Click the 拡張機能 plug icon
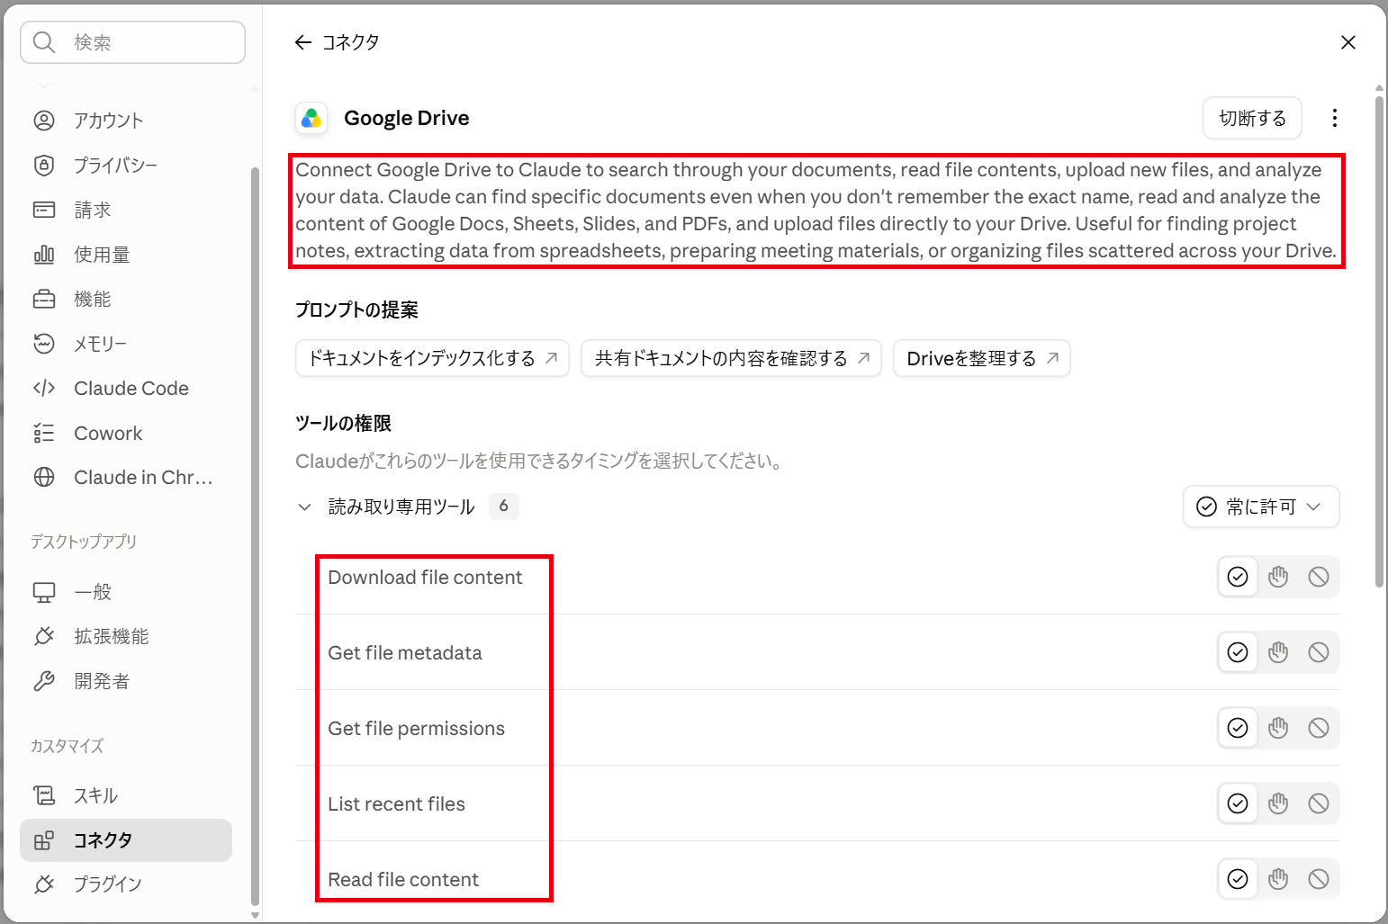The width and height of the screenshot is (1388, 924). click(44, 636)
